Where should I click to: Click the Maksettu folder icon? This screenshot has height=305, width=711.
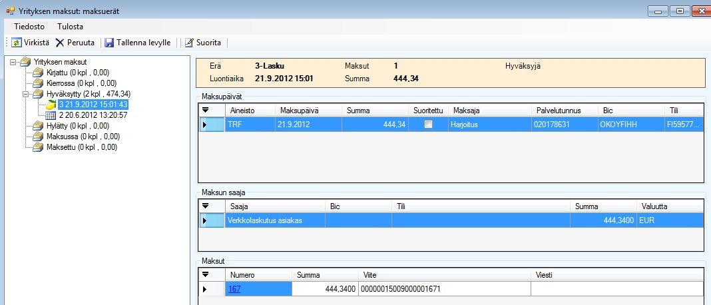[39, 147]
